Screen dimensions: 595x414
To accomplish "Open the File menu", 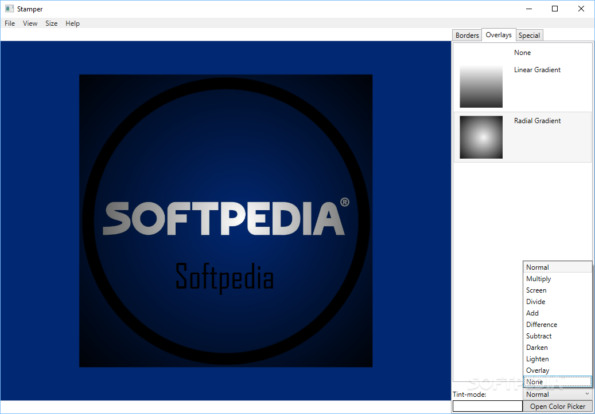I will point(10,23).
